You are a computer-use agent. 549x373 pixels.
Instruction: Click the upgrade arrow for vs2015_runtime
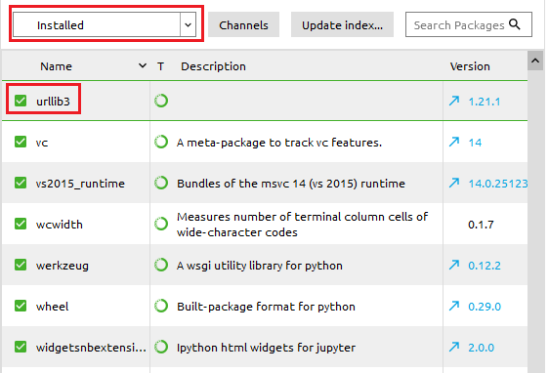pyautogui.click(x=454, y=183)
